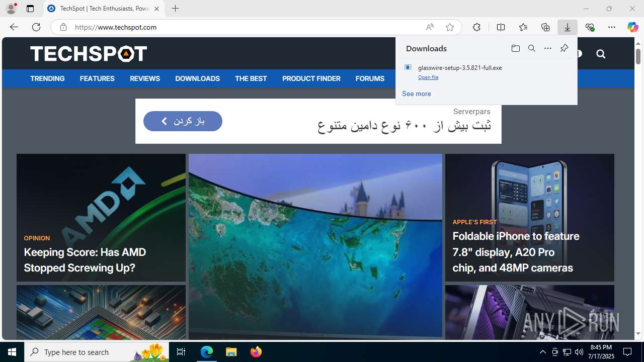Open Edge Settings and more menu
The height and width of the screenshot is (362, 644).
612,27
